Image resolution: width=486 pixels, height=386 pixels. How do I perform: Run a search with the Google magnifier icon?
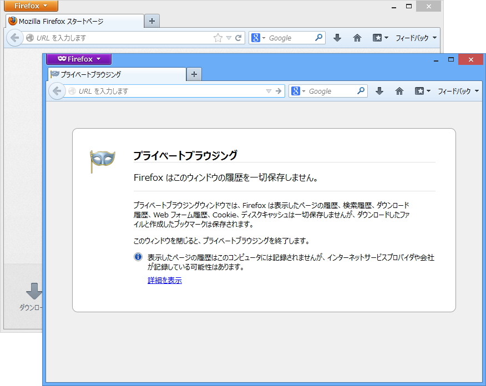(361, 90)
